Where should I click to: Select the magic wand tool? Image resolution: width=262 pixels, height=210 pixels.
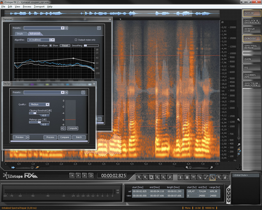[x=213, y=177]
